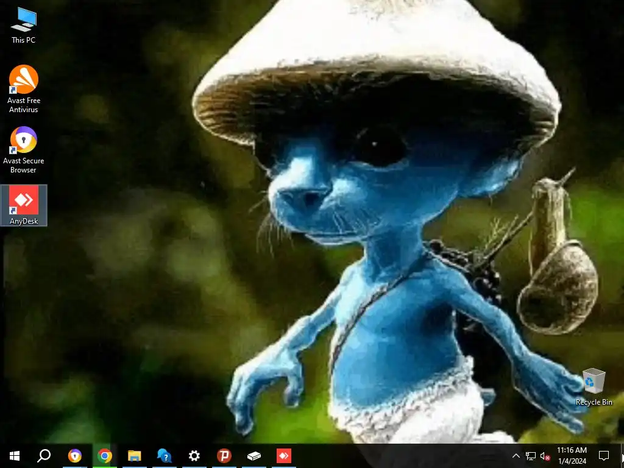Select the Recycle Bin icon
This screenshot has width=624, height=468.
tap(594, 387)
